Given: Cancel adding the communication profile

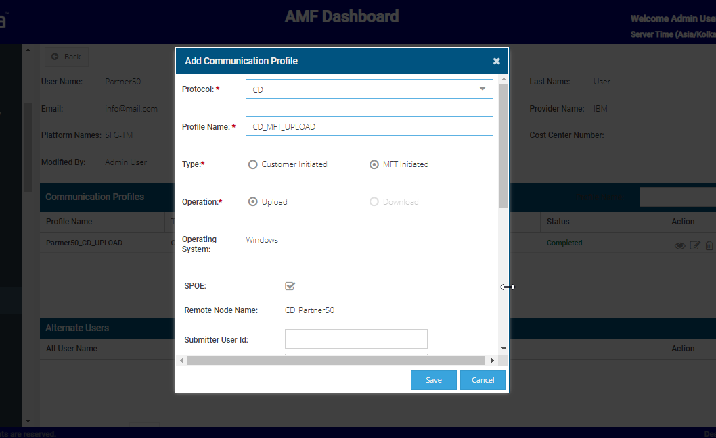Looking at the screenshot, I should (483, 380).
